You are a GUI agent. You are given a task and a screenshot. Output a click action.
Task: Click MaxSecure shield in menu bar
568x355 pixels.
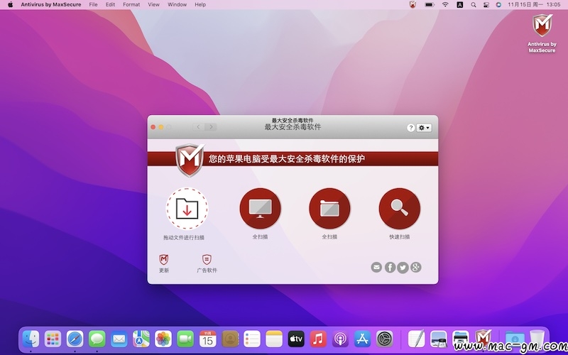pyautogui.click(x=413, y=5)
